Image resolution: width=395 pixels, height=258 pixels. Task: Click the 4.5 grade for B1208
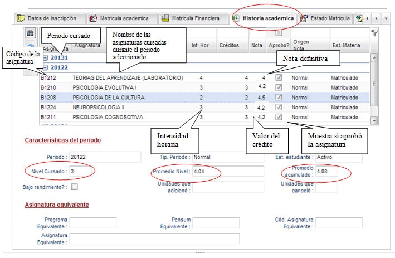261,98
